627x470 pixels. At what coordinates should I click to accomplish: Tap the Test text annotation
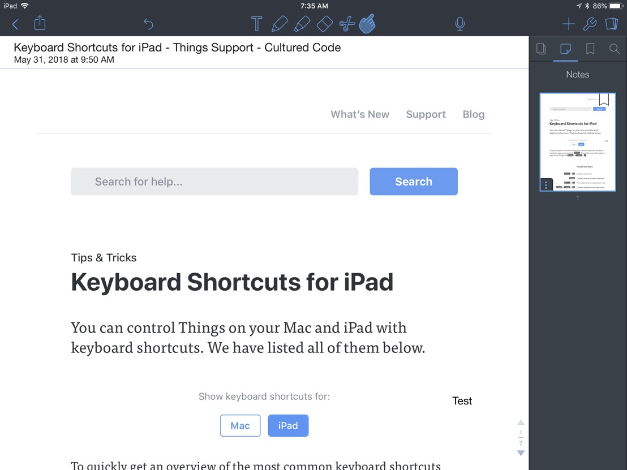coord(462,401)
